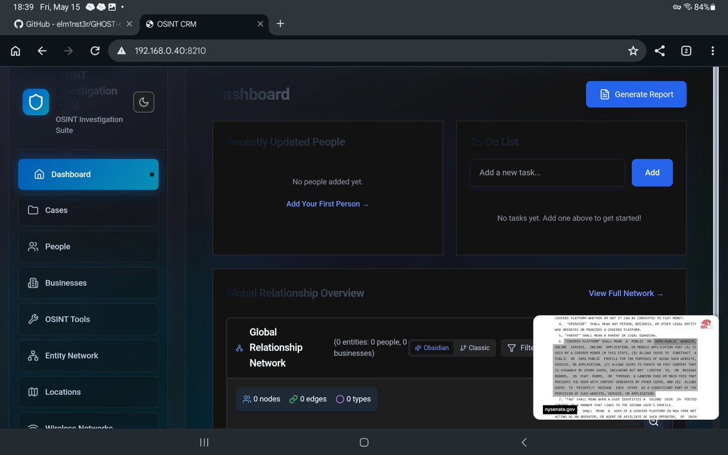Screen dimensions: 728x455
Task: Click the not-secure warning triangle icon
Action: coord(121,51)
